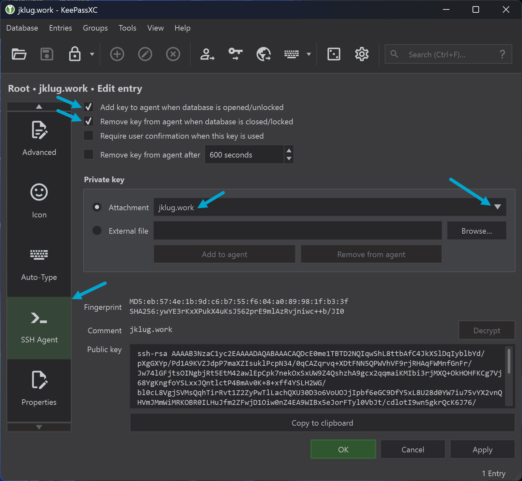522x481 pixels.
Task: Open the password generator dice icon
Action: (333, 54)
